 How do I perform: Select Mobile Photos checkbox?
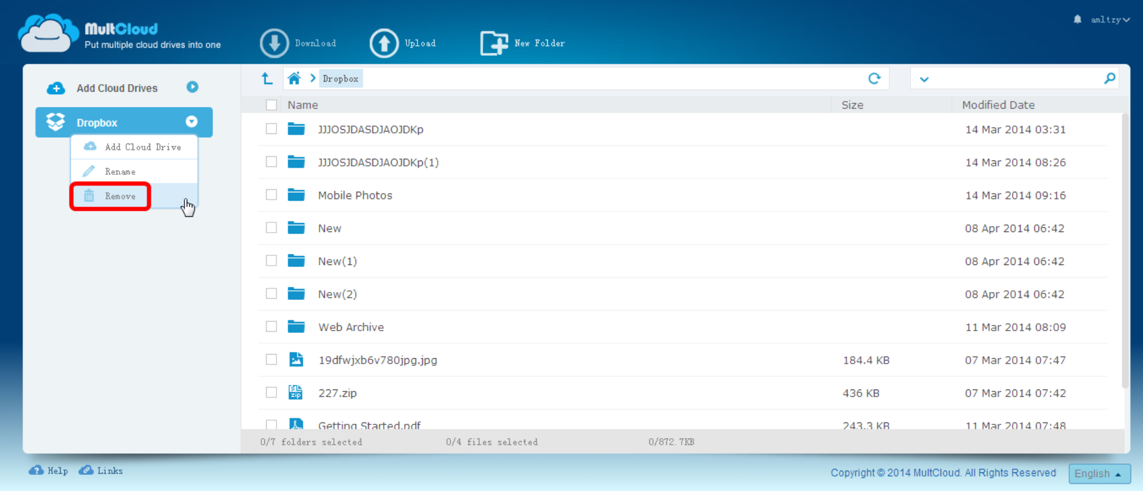[x=271, y=195]
